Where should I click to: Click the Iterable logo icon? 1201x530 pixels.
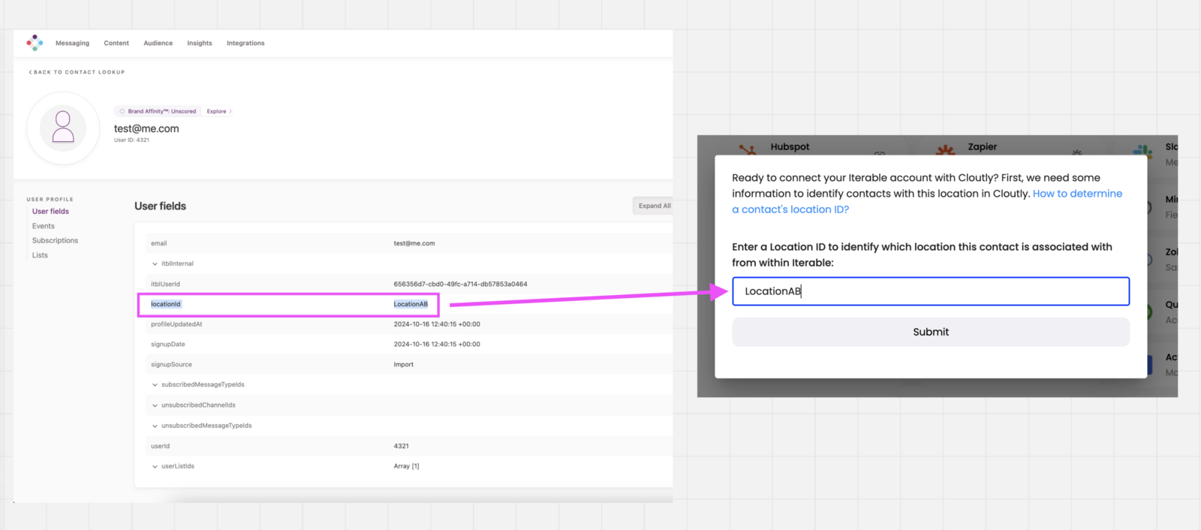35,43
